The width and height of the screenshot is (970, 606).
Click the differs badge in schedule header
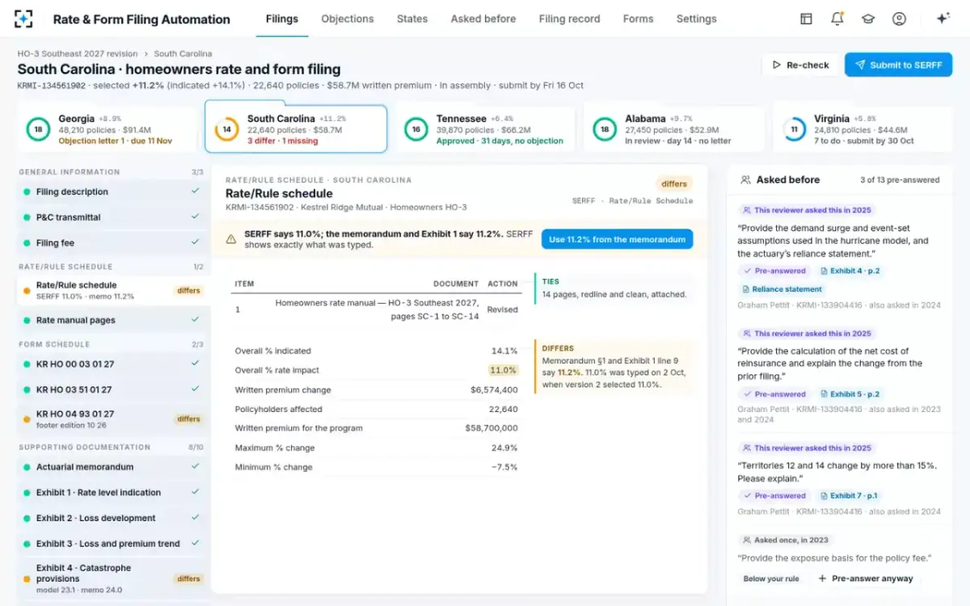click(674, 183)
